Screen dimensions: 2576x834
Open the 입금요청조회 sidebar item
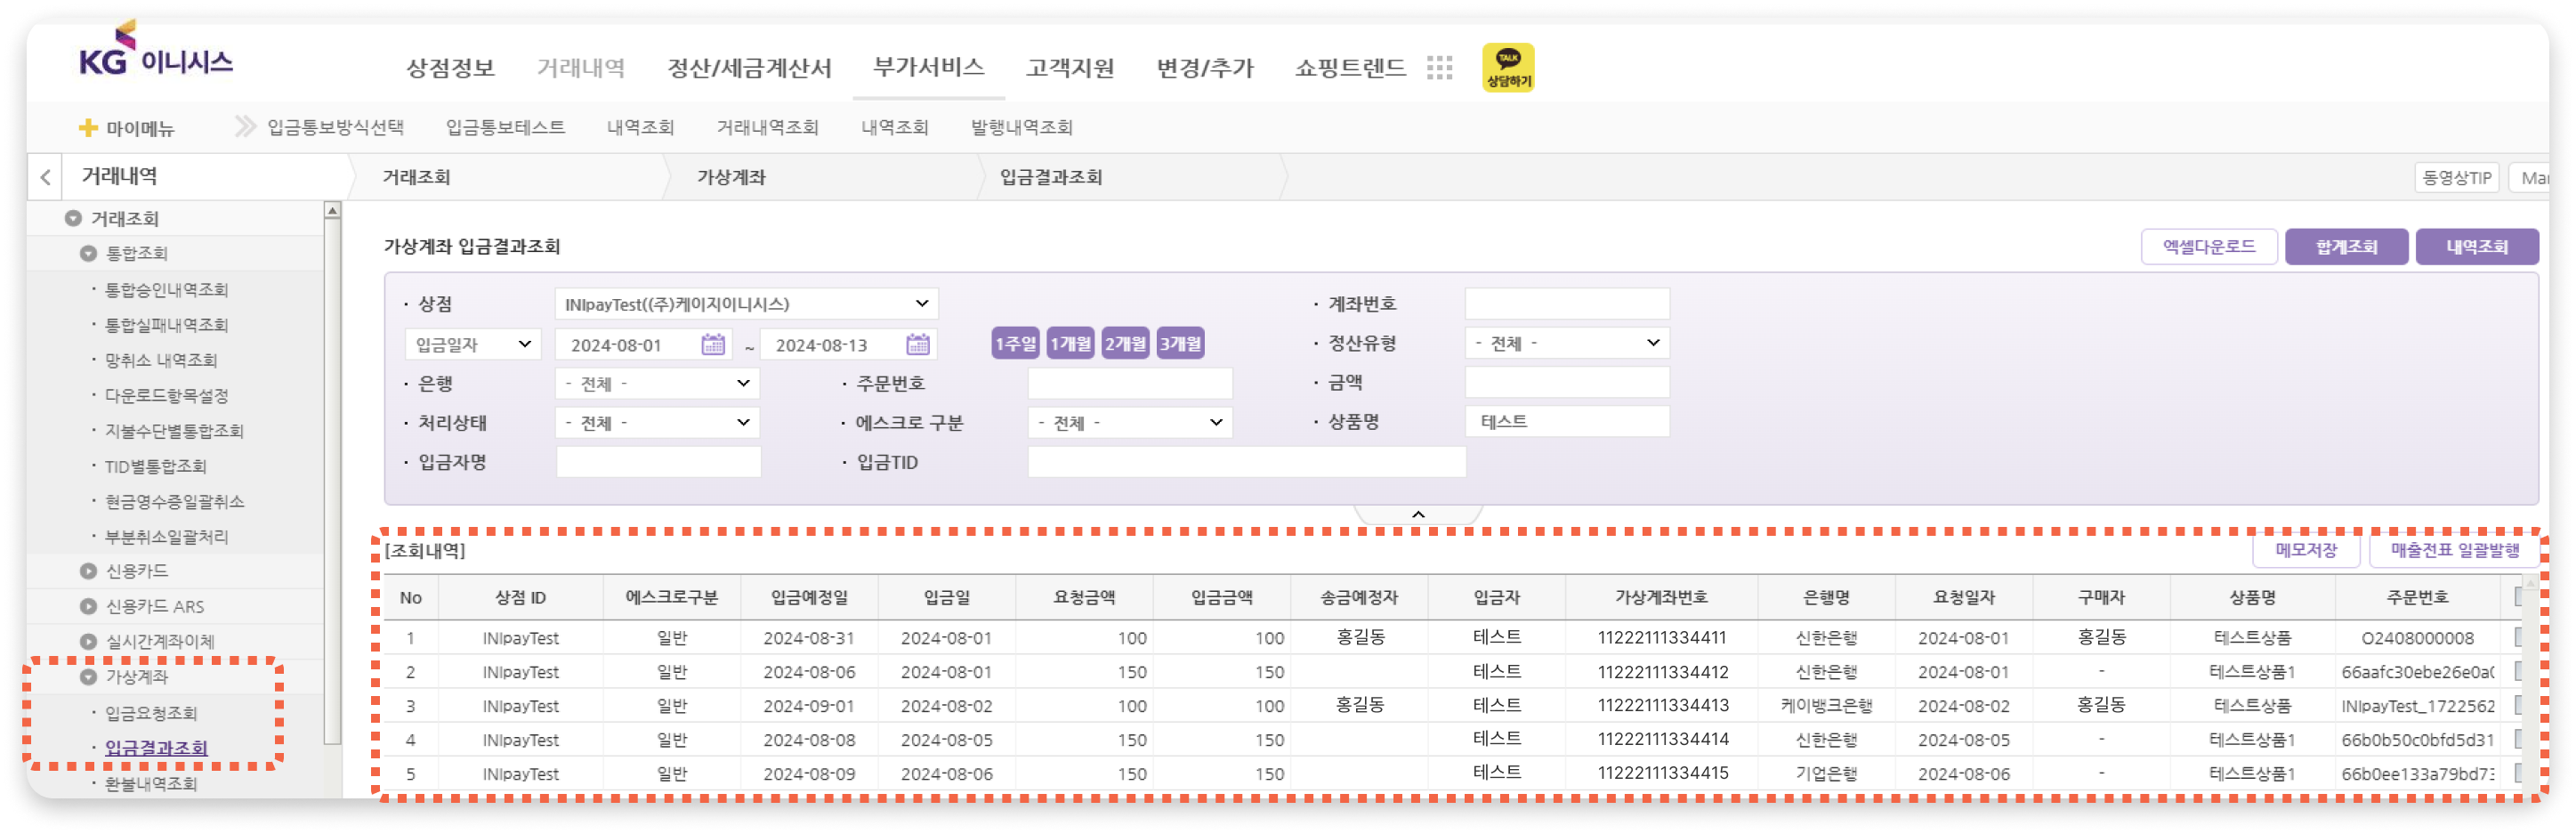pyautogui.click(x=152, y=713)
